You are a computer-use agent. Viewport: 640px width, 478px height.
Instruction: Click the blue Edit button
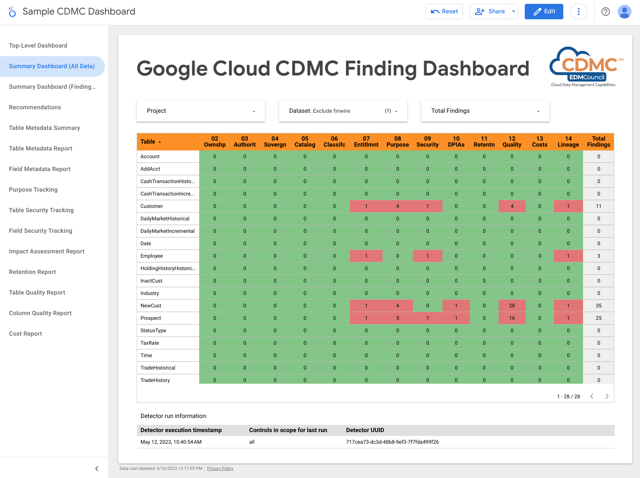544,12
